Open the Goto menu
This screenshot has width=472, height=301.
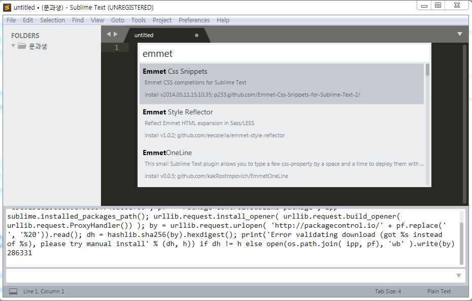(117, 20)
